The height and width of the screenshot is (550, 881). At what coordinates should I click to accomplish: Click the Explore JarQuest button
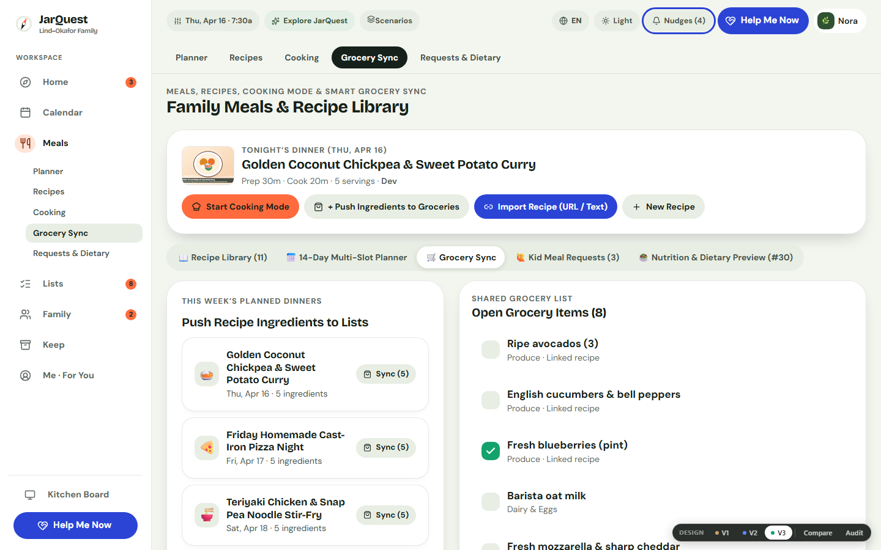310,21
